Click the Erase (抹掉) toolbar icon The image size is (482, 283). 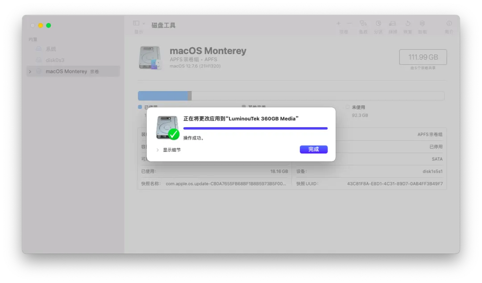click(393, 23)
